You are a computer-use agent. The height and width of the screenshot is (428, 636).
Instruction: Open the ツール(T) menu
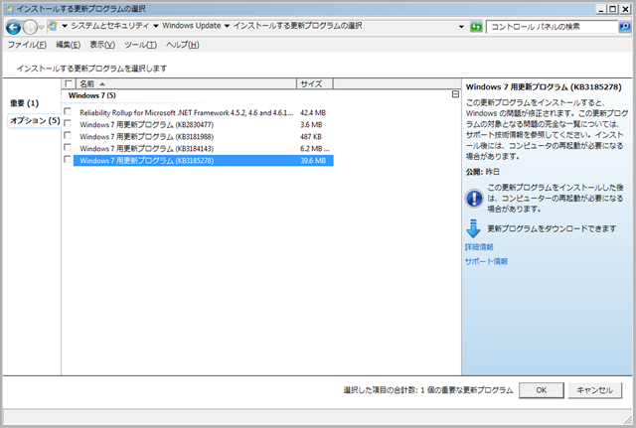click(140, 45)
